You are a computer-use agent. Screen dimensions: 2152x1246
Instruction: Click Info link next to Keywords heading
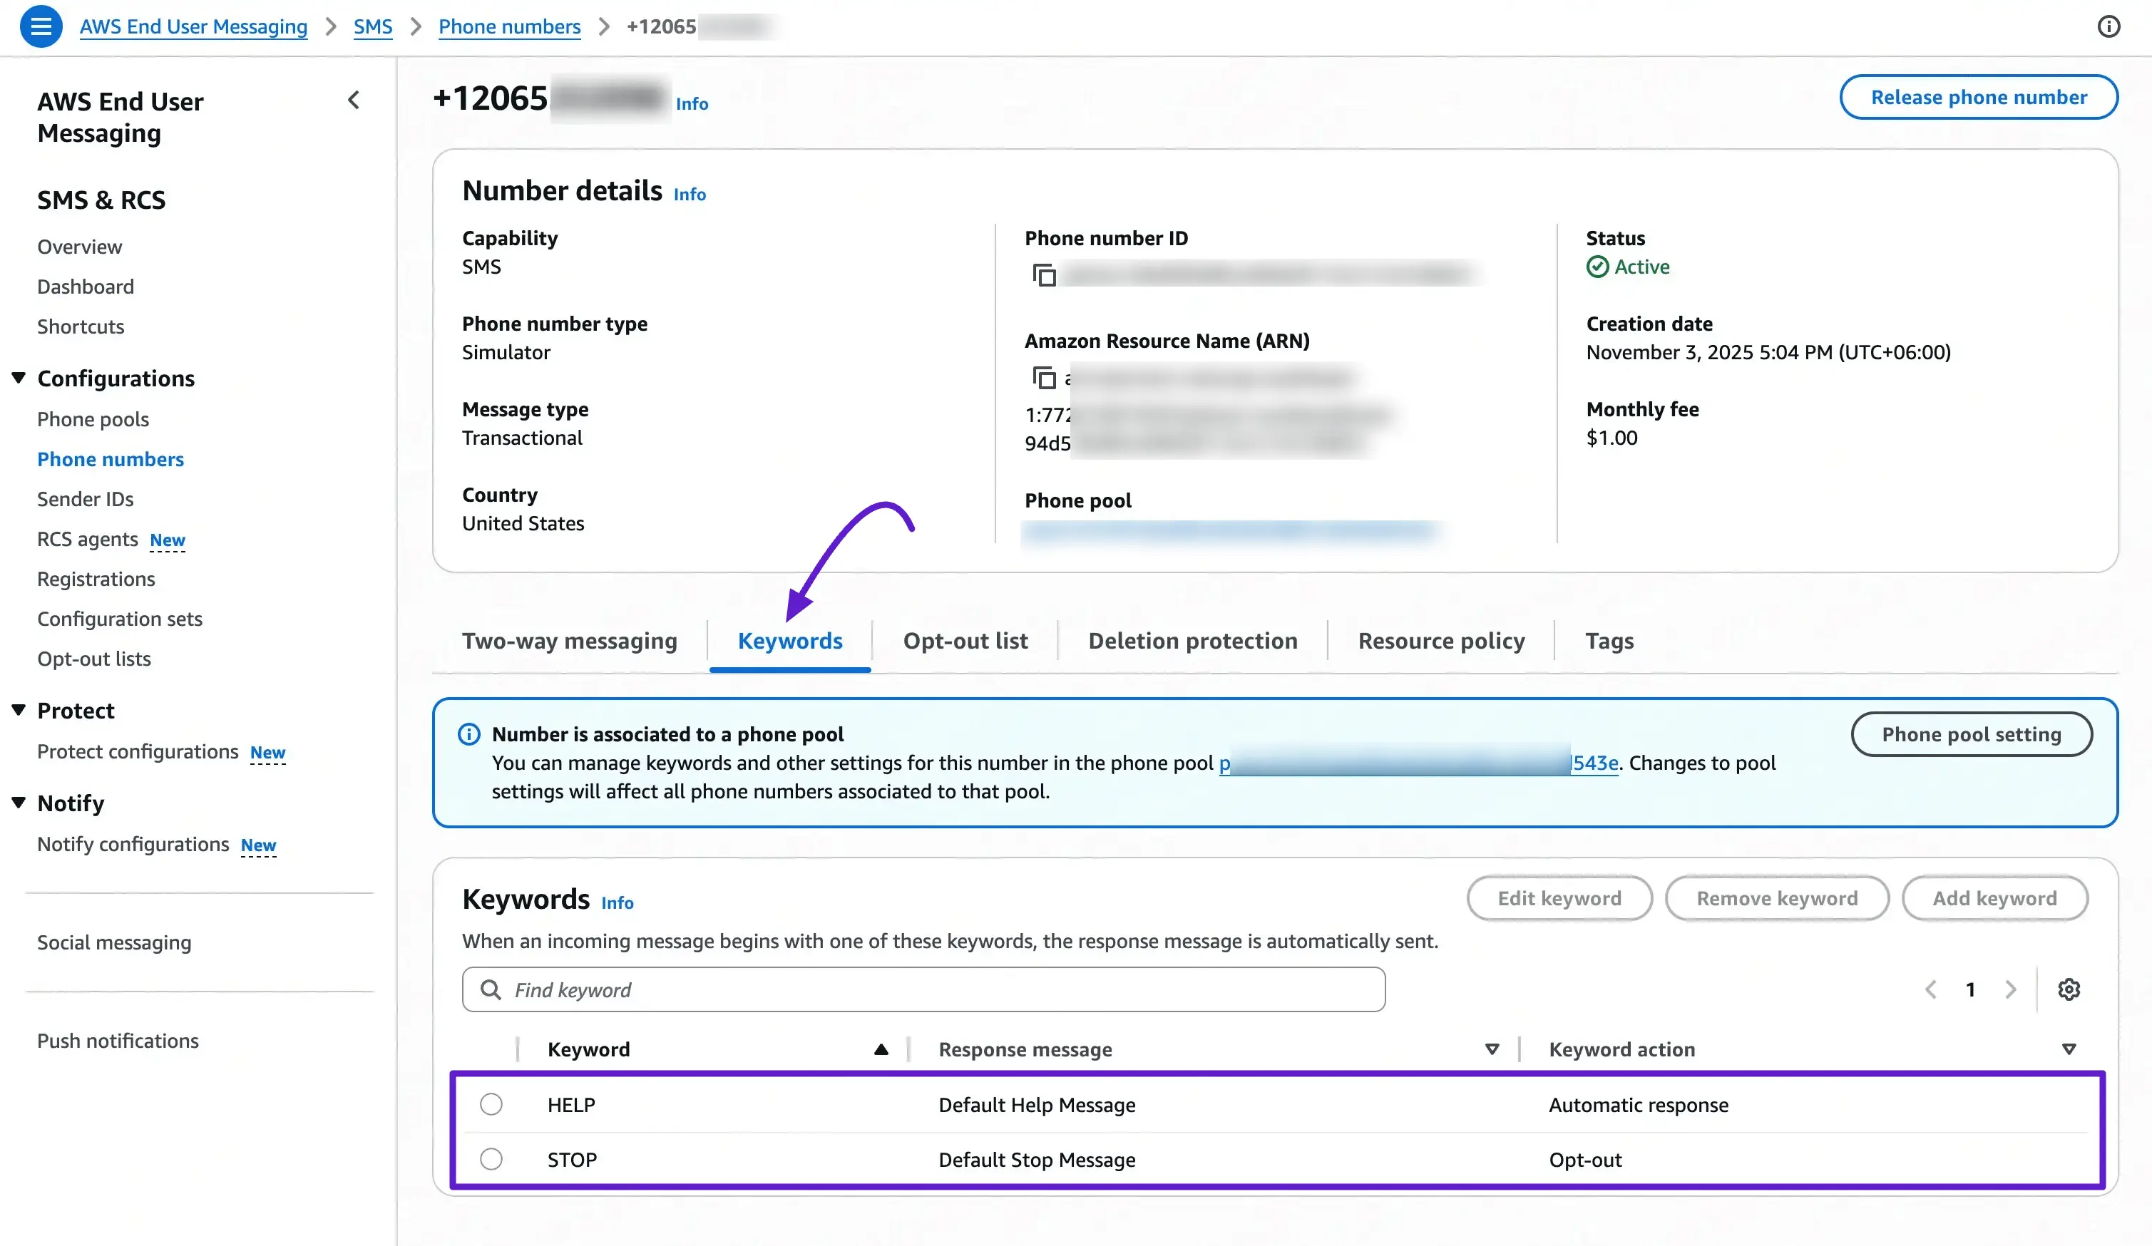pos(617,903)
